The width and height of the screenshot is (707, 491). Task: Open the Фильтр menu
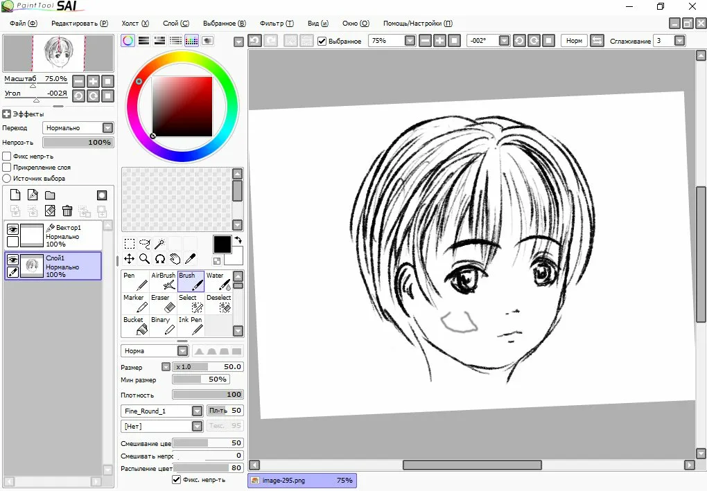pos(277,23)
